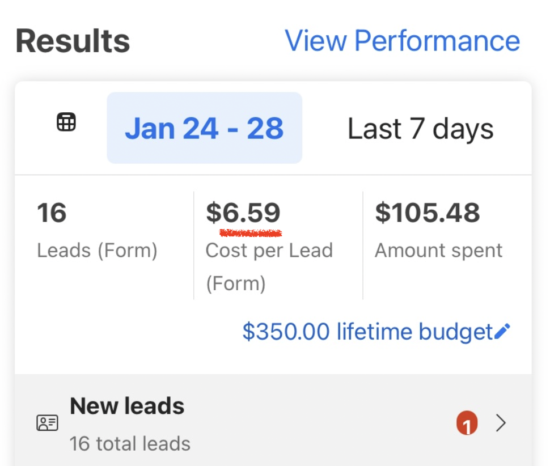Click the $350.00 lifetime budget link
This screenshot has width=550, height=466.
[x=369, y=331]
